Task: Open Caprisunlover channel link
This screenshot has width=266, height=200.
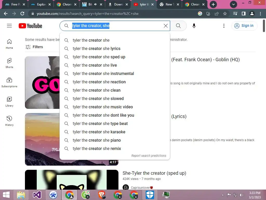Action: click(142, 187)
